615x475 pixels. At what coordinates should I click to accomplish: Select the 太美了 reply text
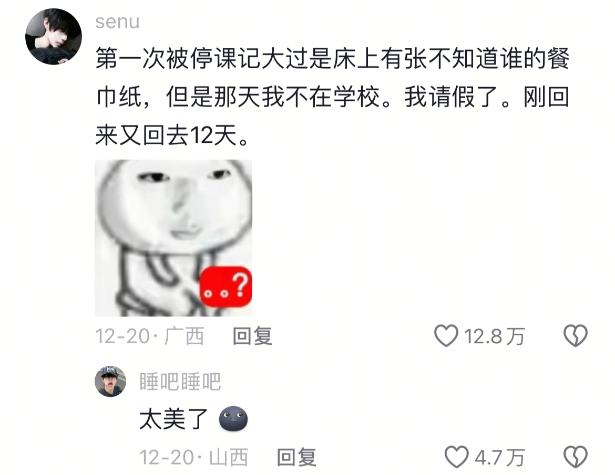(x=174, y=419)
